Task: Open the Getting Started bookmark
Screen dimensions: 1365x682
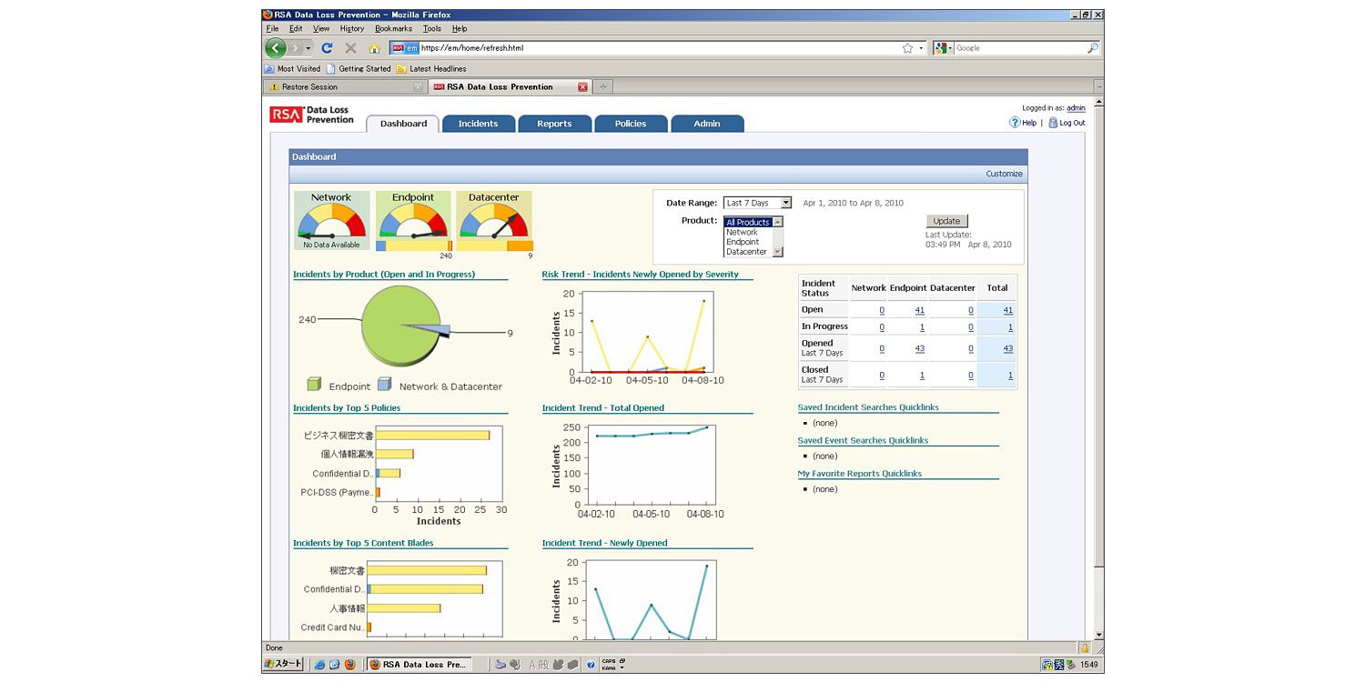Action: [359, 69]
